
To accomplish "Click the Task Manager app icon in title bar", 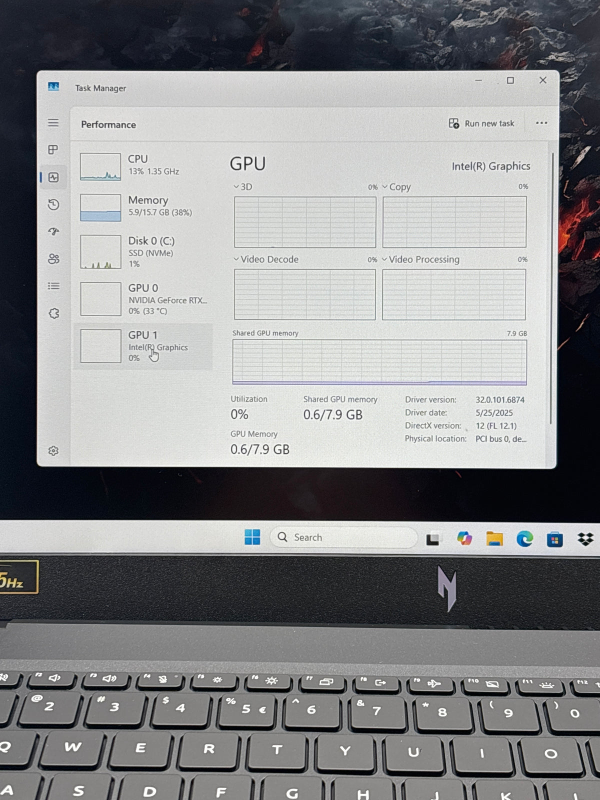I will point(53,87).
